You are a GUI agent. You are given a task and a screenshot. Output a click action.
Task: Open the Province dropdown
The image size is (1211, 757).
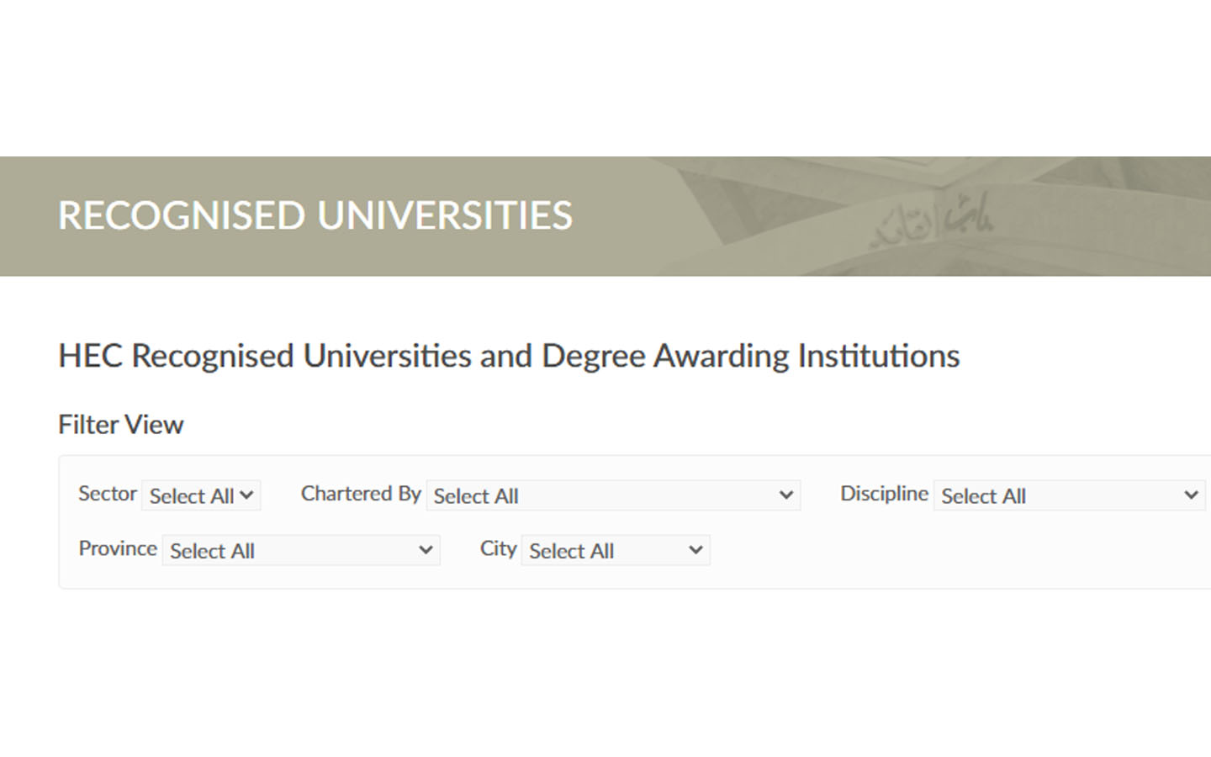299,550
